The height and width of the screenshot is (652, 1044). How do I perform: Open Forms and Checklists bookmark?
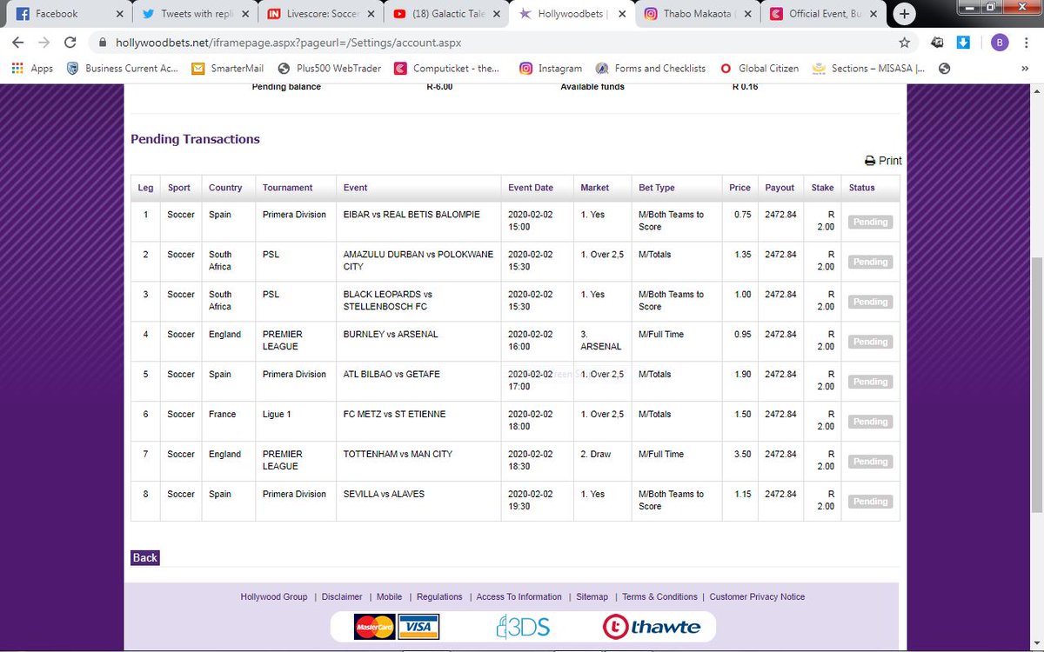click(x=651, y=68)
